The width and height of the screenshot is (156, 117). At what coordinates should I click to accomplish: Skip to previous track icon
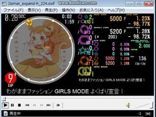coord(27,105)
